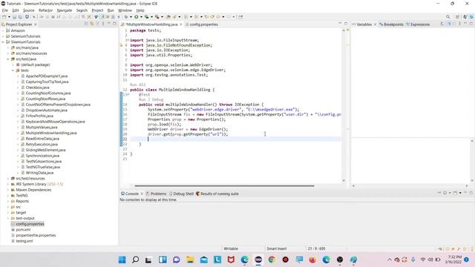
Task: Collapse the tests package
Action: pos(13,70)
